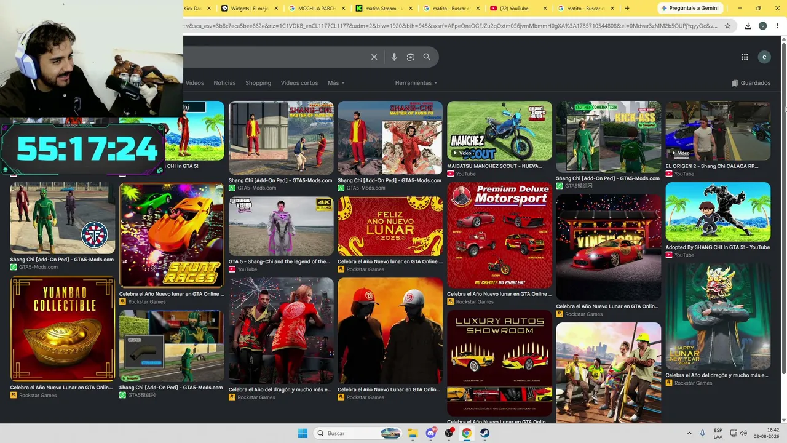Switch to the Videos cortos results tab

(x=299, y=83)
